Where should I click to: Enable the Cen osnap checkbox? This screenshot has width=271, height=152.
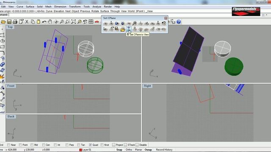(44, 145)
